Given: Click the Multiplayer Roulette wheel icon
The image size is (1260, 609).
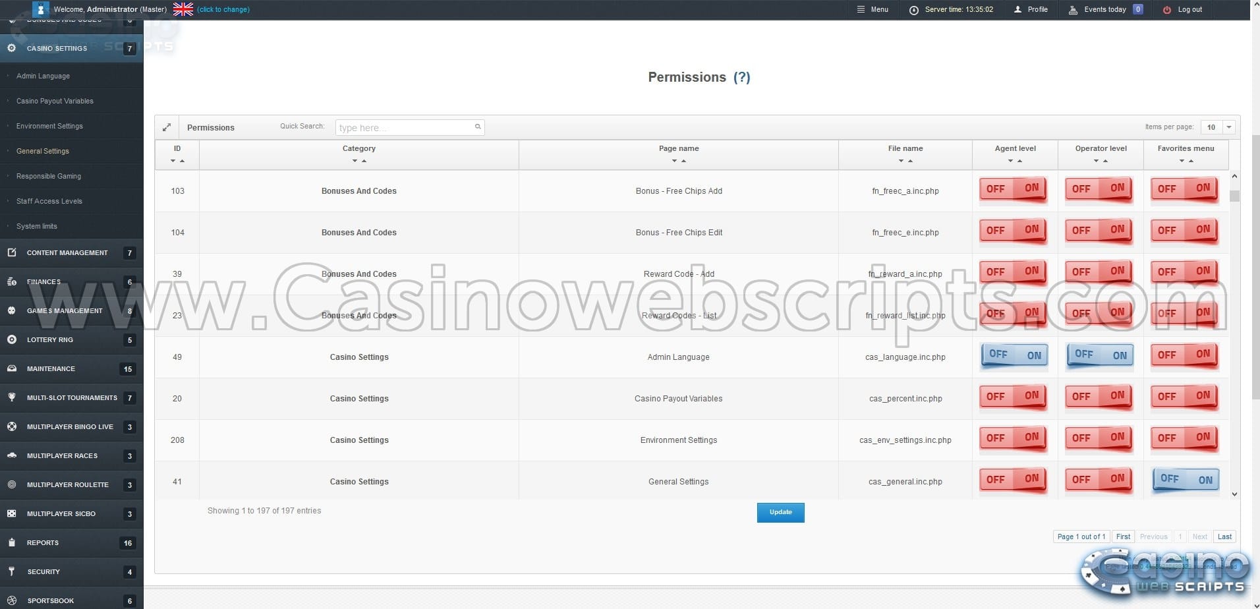Looking at the screenshot, I should click(x=11, y=484).
